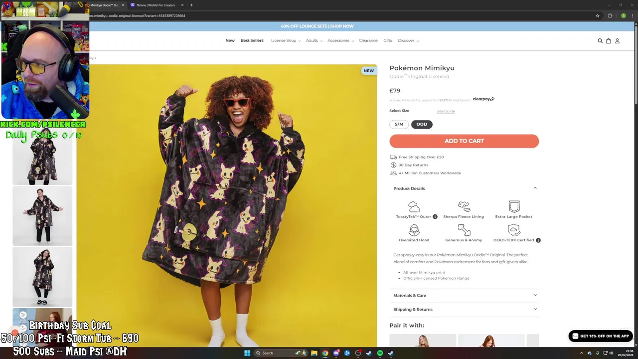Expand the Discover menu
Viewport: 638px width, 359px height.
point(408,40)
